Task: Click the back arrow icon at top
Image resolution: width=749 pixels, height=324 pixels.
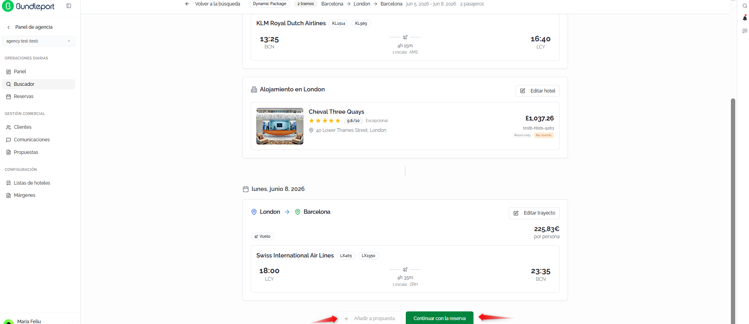Action: pos(187,4)
